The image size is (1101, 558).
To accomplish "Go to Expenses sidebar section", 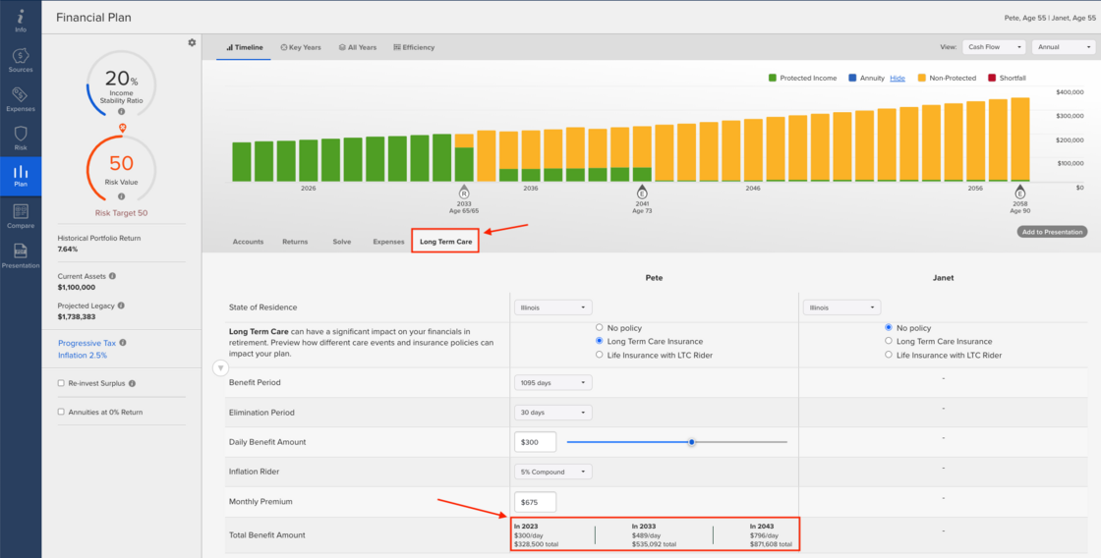I will 21,99.
